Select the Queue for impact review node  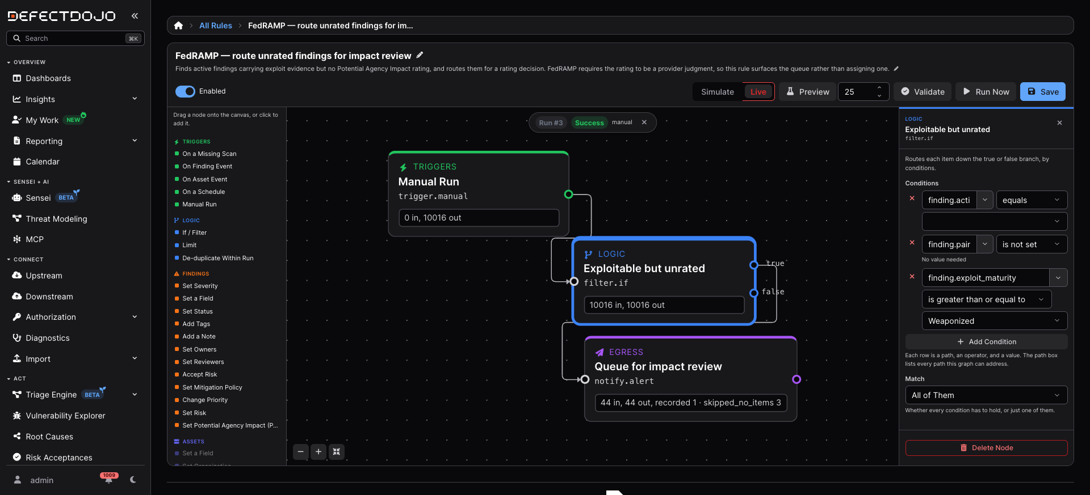[690, 379]
